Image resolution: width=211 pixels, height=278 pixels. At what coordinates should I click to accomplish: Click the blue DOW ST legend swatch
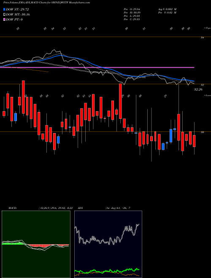(x=5, y=9)
